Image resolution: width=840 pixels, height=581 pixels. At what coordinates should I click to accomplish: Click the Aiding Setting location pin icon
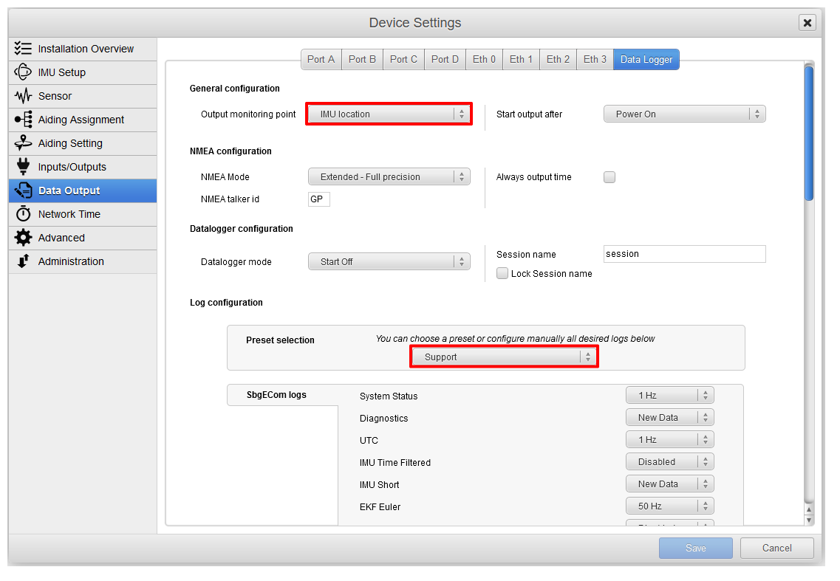click(22, 143)
